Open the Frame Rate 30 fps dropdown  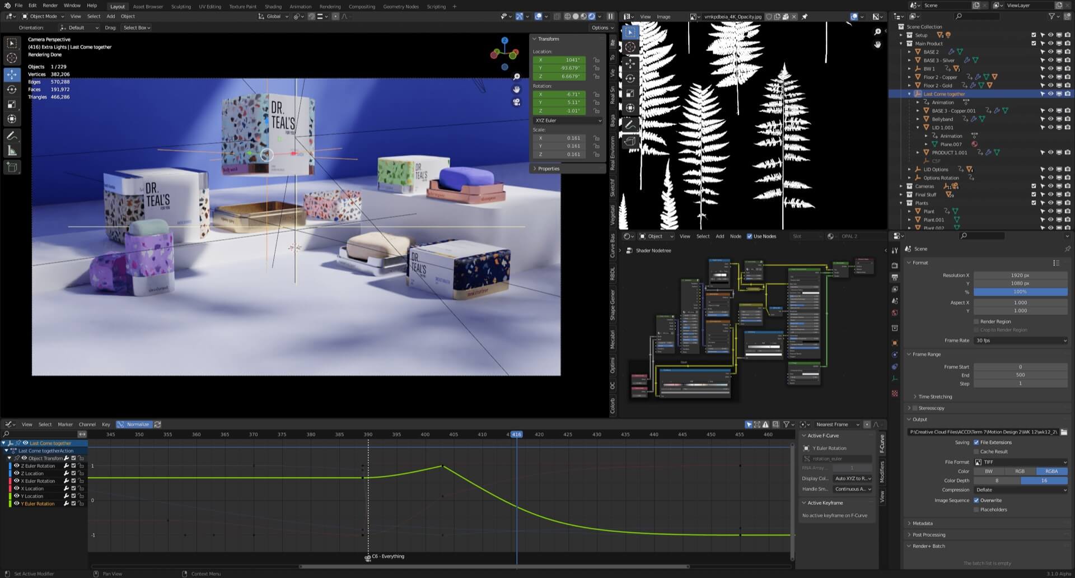tap(1021, 341)
